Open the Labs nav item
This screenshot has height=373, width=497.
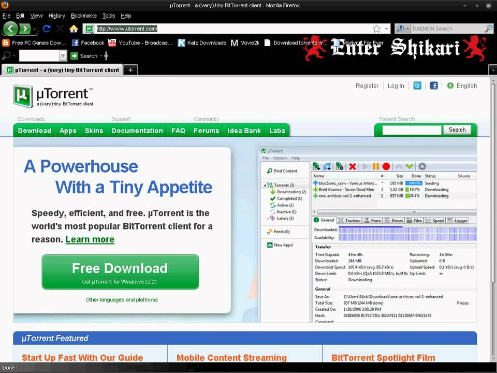277,131
